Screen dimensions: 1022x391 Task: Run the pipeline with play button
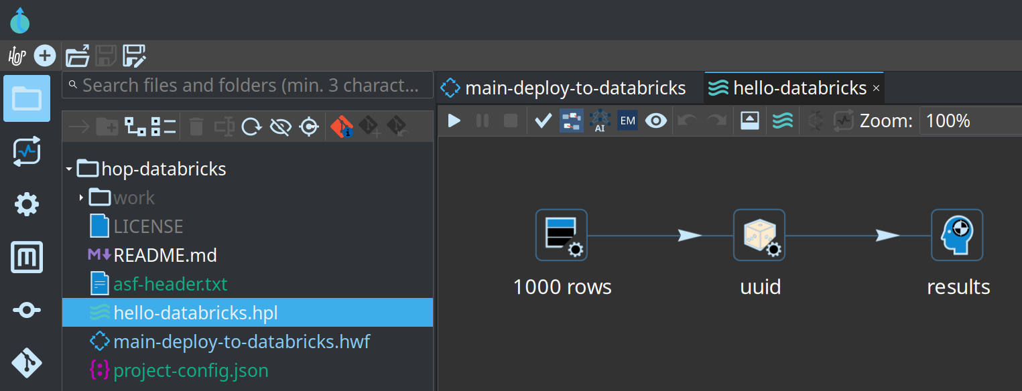pos(454,121)
